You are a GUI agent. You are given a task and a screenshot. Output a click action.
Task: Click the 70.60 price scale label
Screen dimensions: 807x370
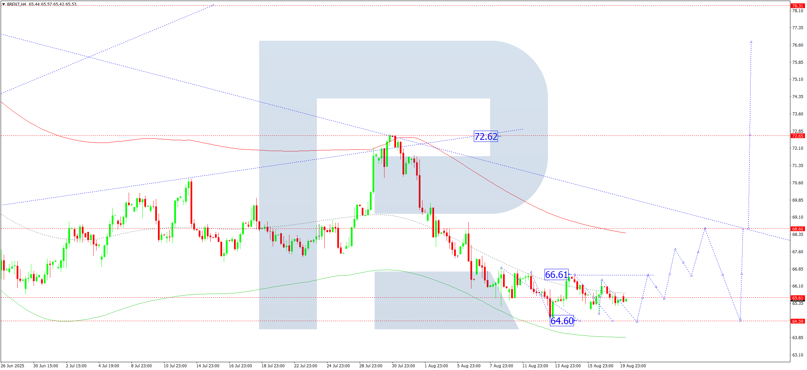coord(797,183)
